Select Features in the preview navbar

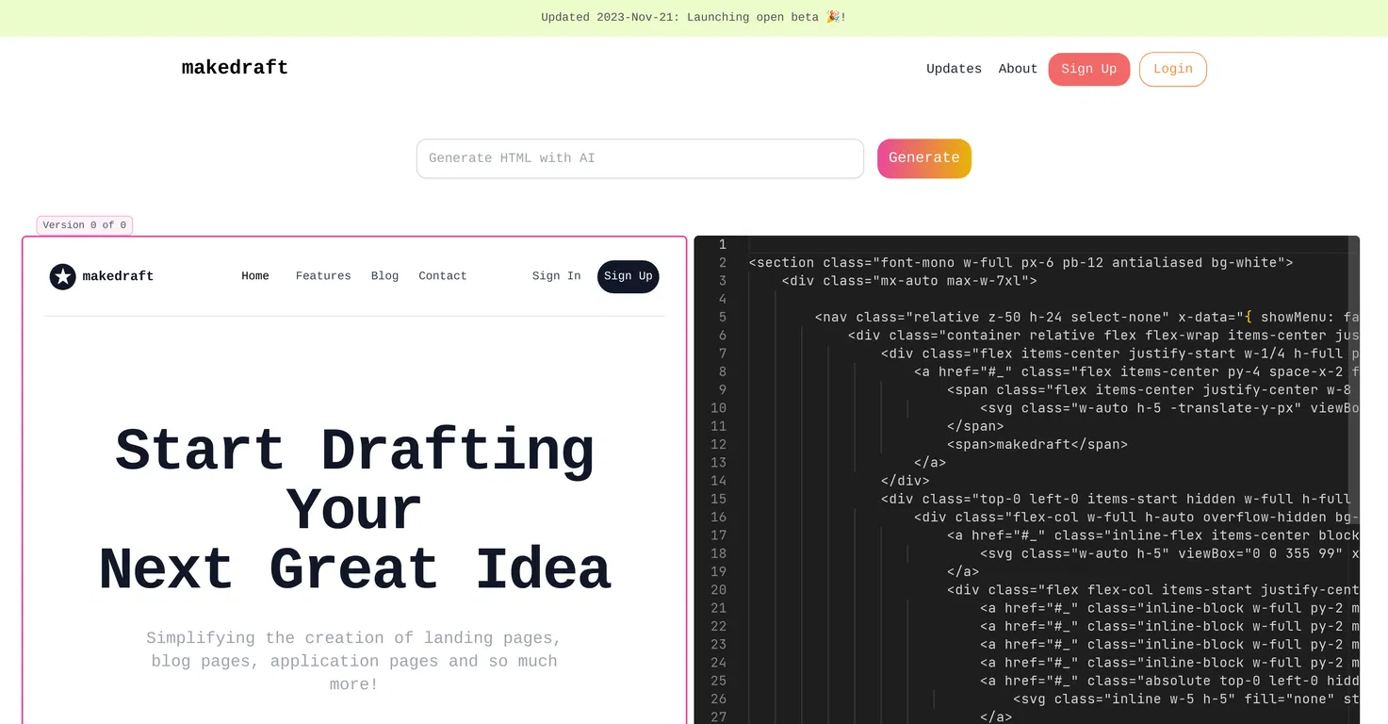(x=323, y=276)
